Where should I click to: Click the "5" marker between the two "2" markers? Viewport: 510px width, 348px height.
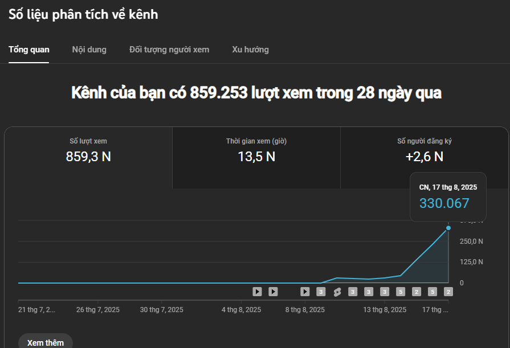point(433,292)
